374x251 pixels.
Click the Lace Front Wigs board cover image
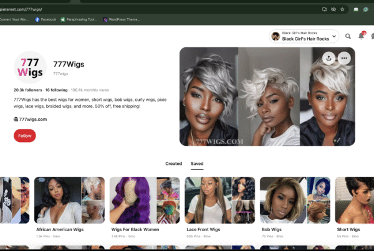click(x=220, y=200)
